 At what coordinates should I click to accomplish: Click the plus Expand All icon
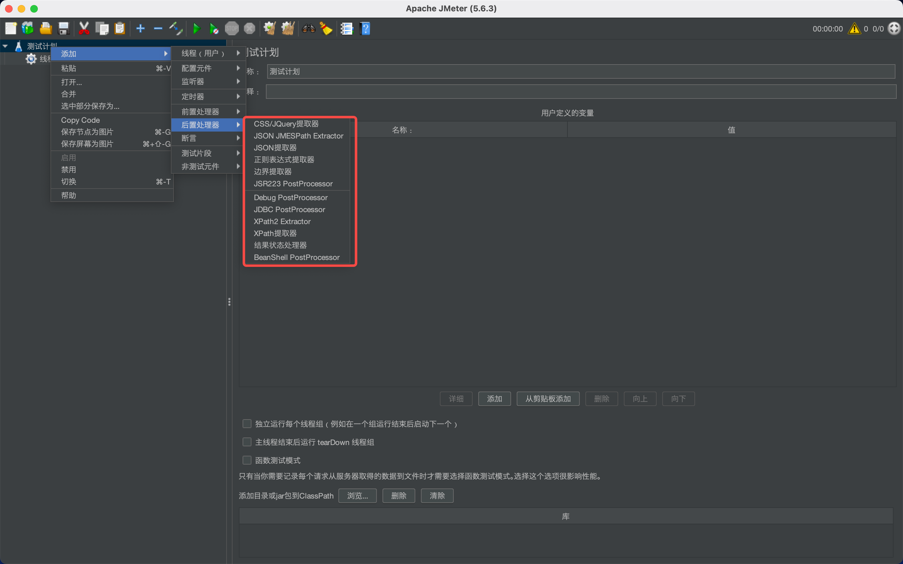tap(141, 28)
